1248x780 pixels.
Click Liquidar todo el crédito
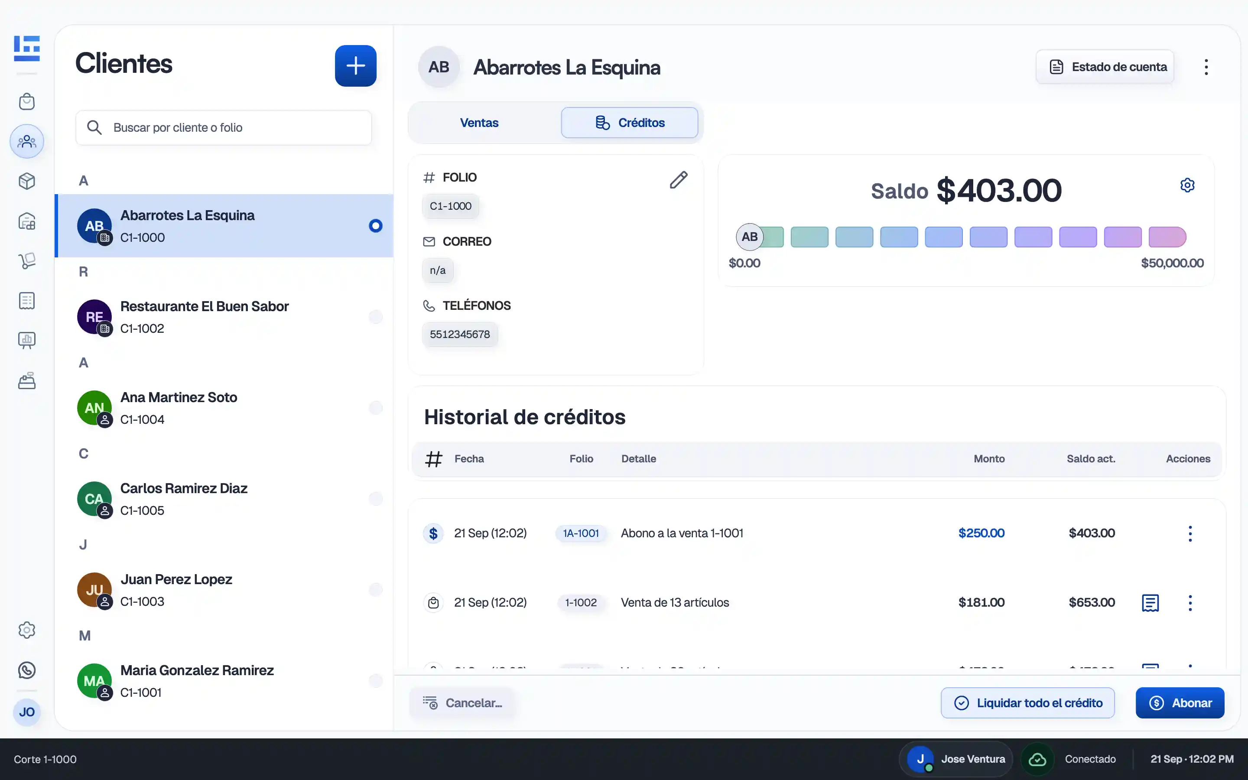pos(1028,702)
